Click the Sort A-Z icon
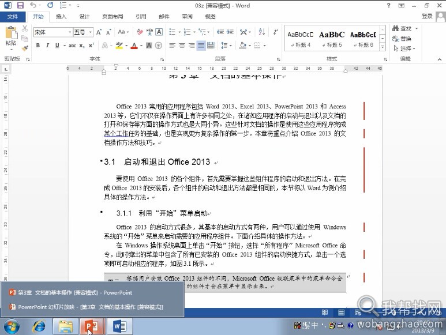Screen dimensions: 446x335 pos(262,32)
